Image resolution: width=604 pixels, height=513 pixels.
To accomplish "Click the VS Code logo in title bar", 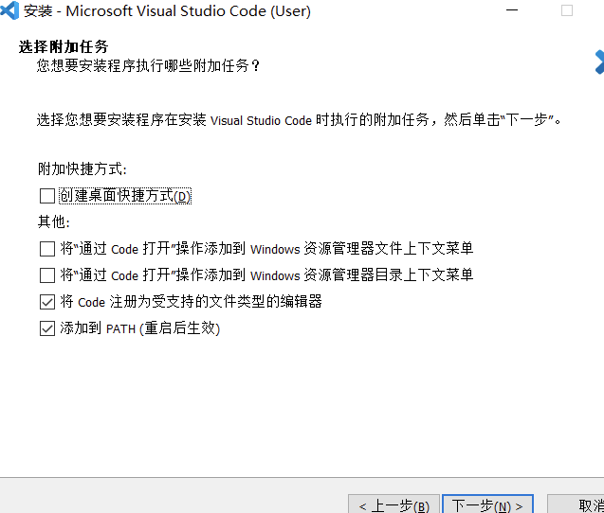I will 9,10.
